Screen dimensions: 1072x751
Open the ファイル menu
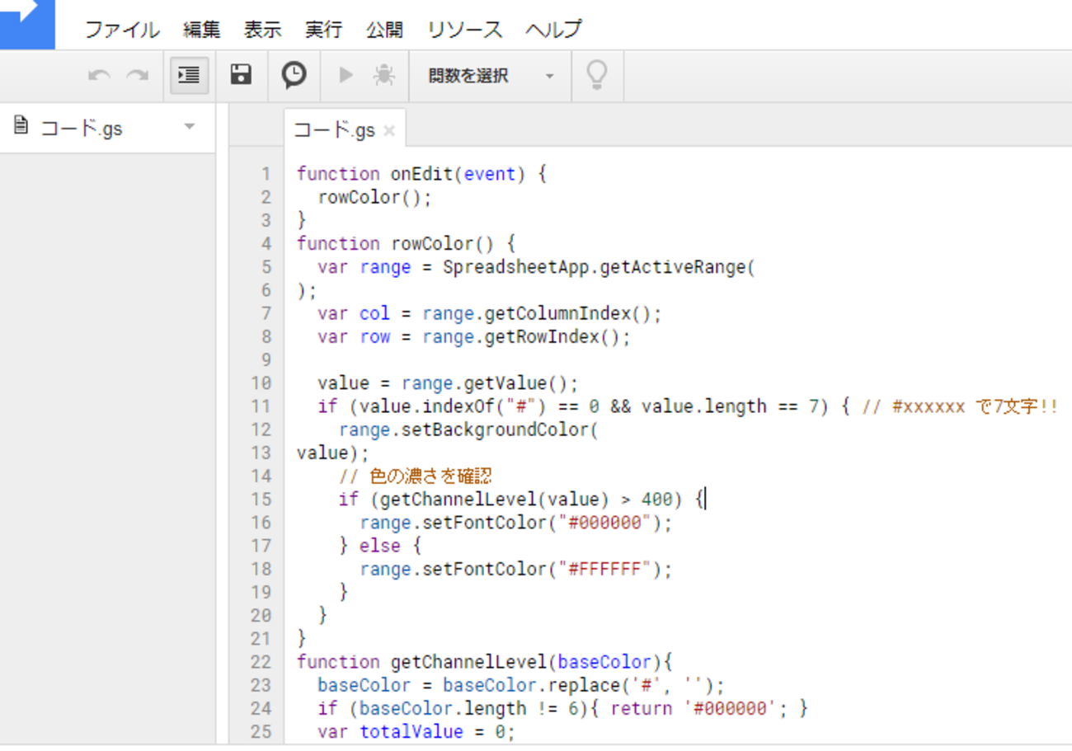click(122, 31)
